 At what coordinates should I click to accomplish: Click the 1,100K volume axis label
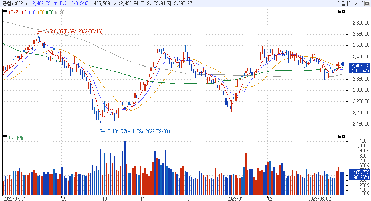362,141
